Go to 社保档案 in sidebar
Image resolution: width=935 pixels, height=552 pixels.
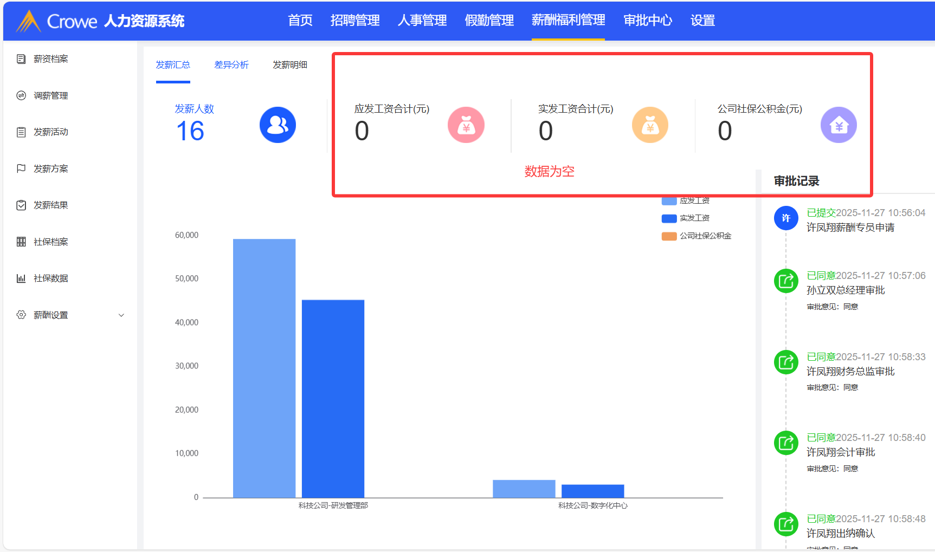coord(51,242)
